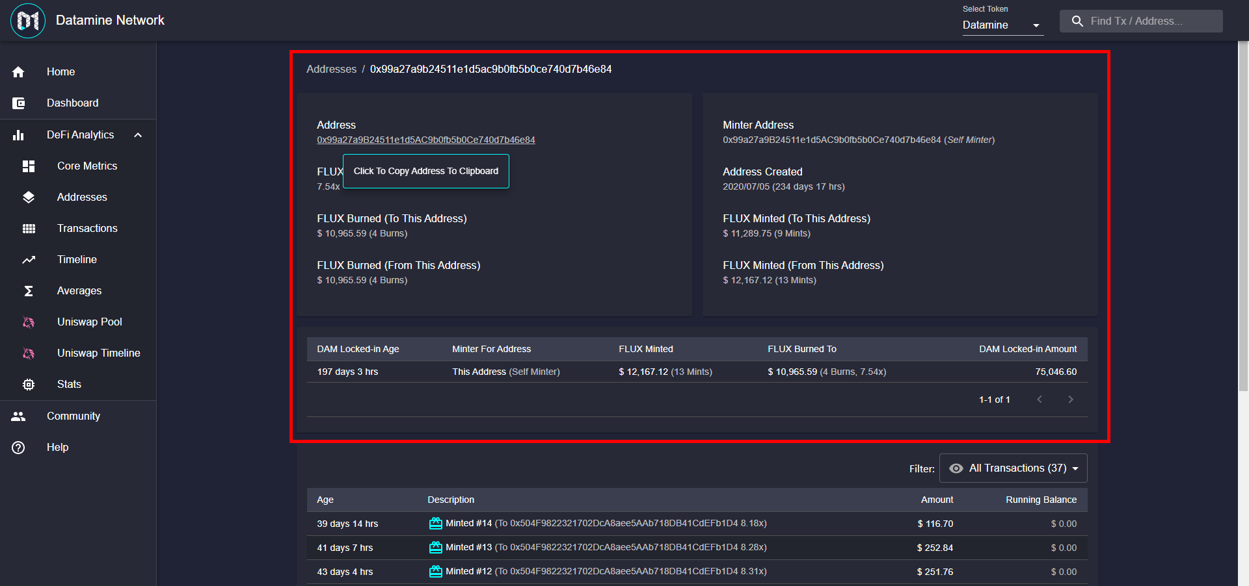Click the Running Balance column header

pyautogui.click(x=1041, y=500)
